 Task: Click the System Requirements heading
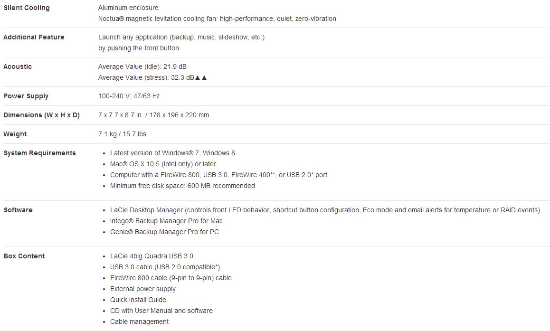click(39, 153)
